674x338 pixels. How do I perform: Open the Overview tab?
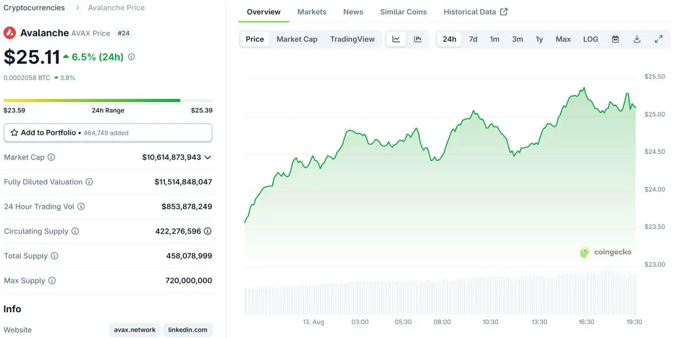(264, 12)
